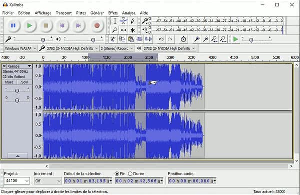Click the playback volume slider
This screenshot has height=195, width=300.
(83, 39)
